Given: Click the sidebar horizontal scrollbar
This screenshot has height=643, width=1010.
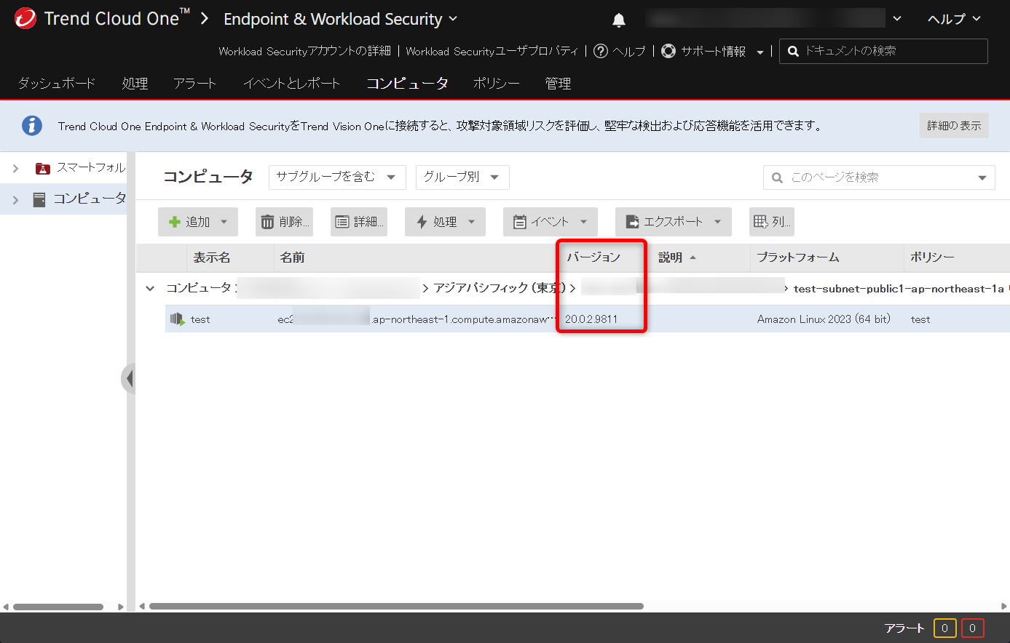Looking at the screenshot, I should click(58, 607).
